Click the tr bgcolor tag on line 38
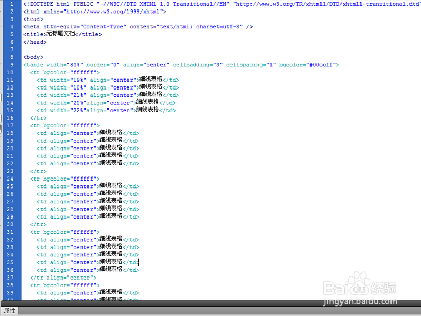The height and width of the screenshot is (316, 421). click(65, 285)
